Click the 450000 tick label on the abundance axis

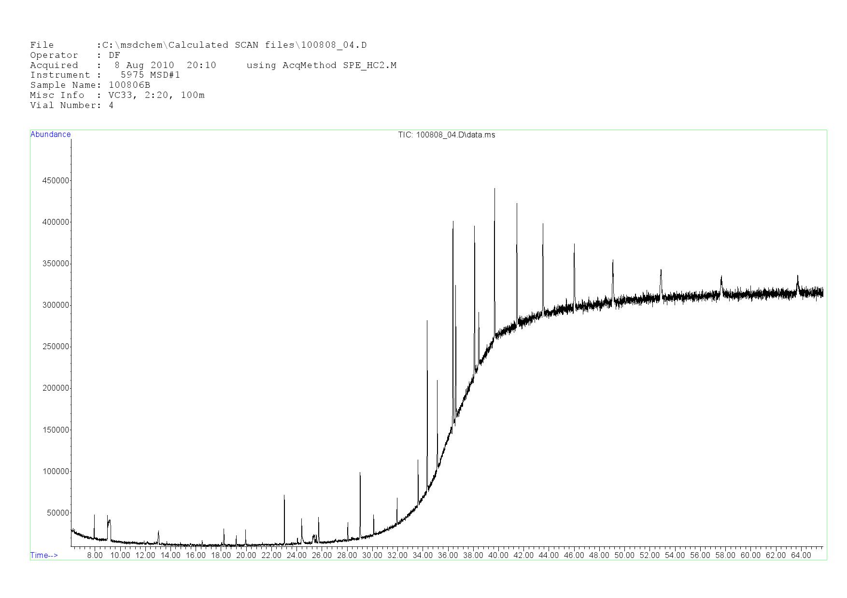[56, 181]
